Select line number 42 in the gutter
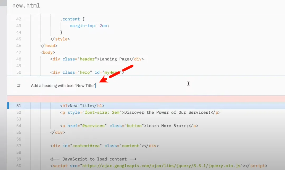285x170 pixels. click(x=19, y=19)
